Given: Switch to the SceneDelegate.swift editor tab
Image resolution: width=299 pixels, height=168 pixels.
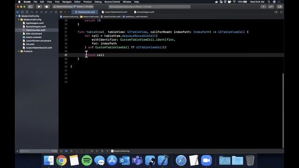Looking at the screenshot, I should (x=144, y=12).
